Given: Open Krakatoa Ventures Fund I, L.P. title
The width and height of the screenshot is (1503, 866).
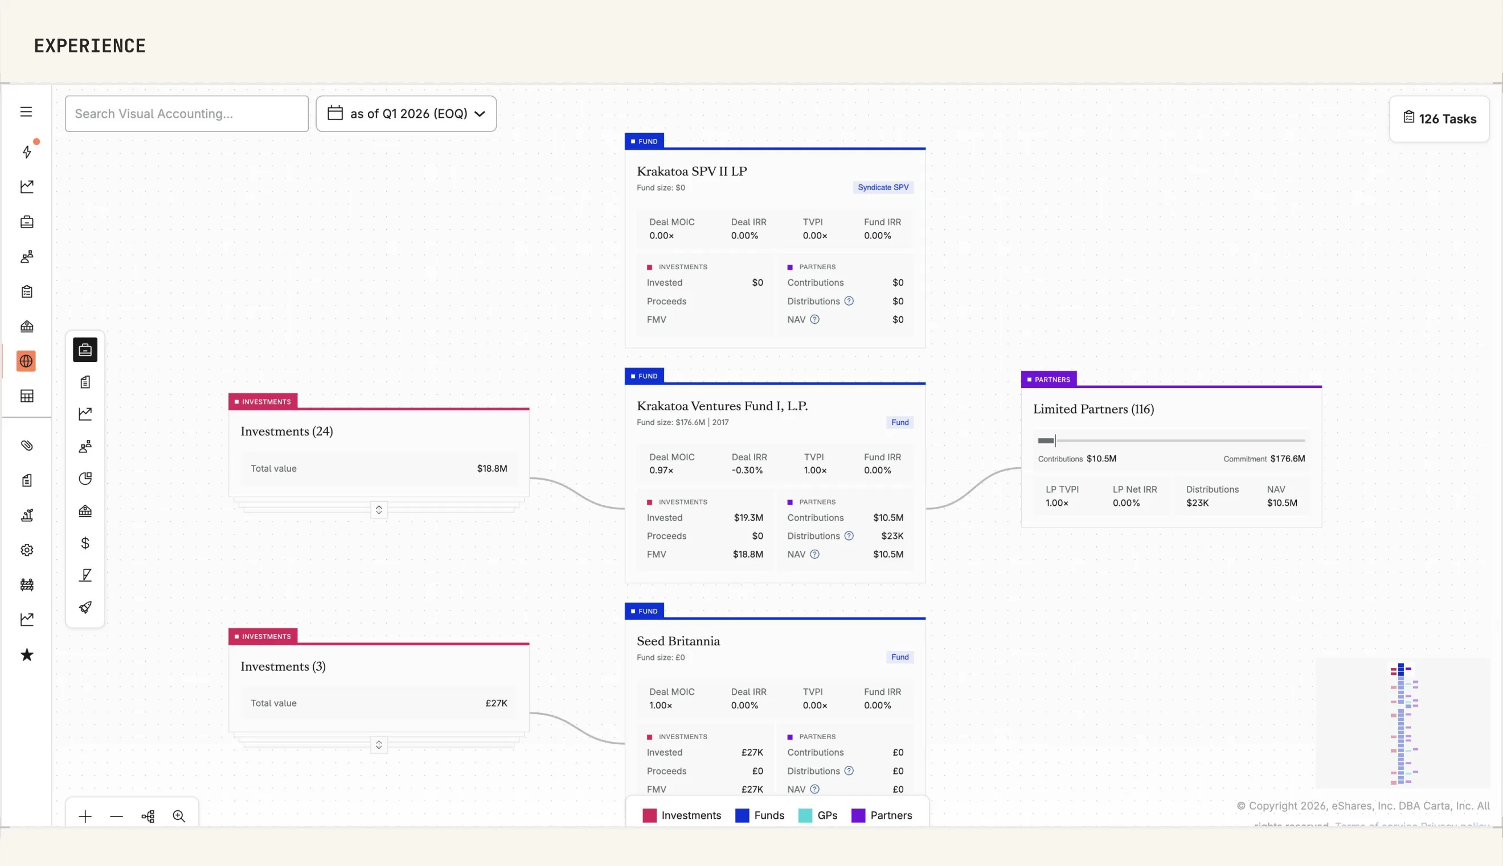Looking at the screenshot, I should 722,406.
